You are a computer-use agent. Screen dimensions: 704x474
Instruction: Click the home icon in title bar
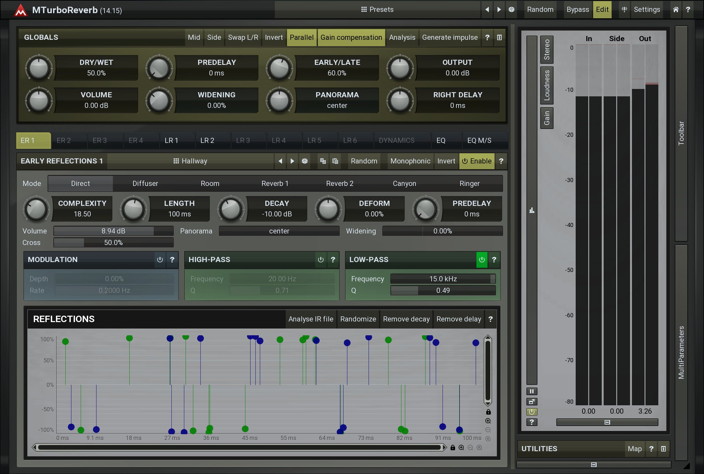pyautogui.click(x=676, y=10)
